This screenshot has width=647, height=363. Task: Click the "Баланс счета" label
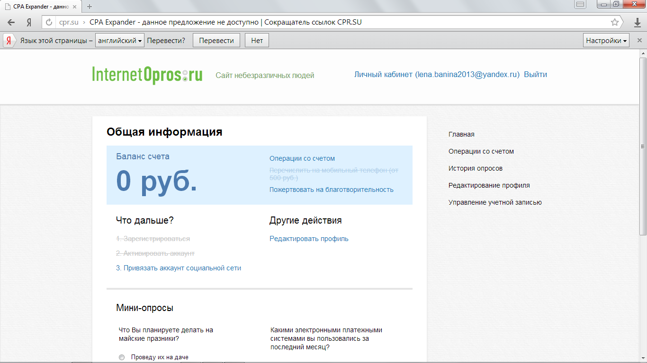click(x=143, y=156)
